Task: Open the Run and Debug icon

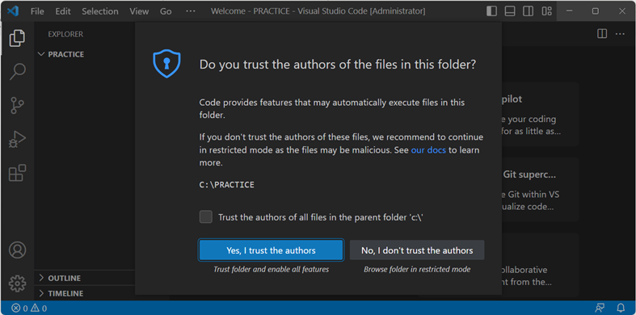Action: point(17,140)
